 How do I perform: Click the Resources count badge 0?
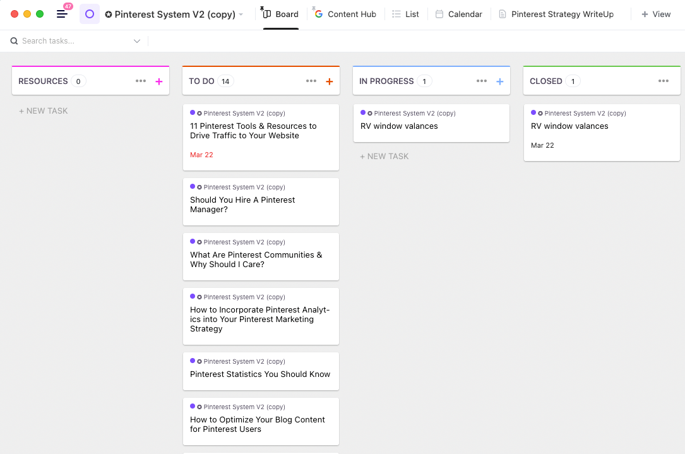coord(78,81)
